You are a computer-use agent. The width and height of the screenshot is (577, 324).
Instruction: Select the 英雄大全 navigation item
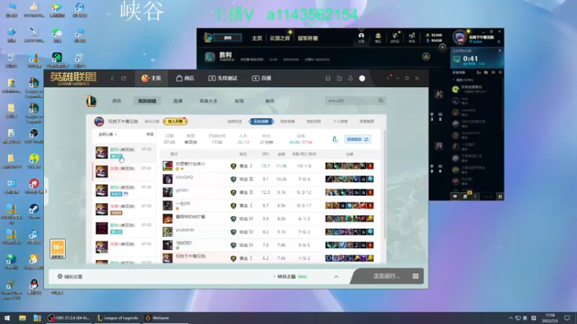click(x=208, y=101)
